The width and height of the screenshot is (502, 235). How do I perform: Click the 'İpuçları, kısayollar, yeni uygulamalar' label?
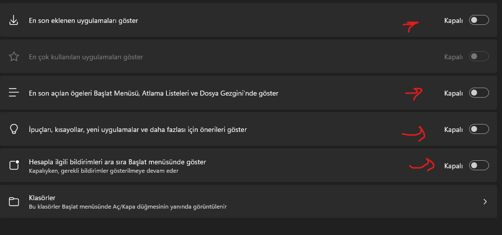(138, 129)
